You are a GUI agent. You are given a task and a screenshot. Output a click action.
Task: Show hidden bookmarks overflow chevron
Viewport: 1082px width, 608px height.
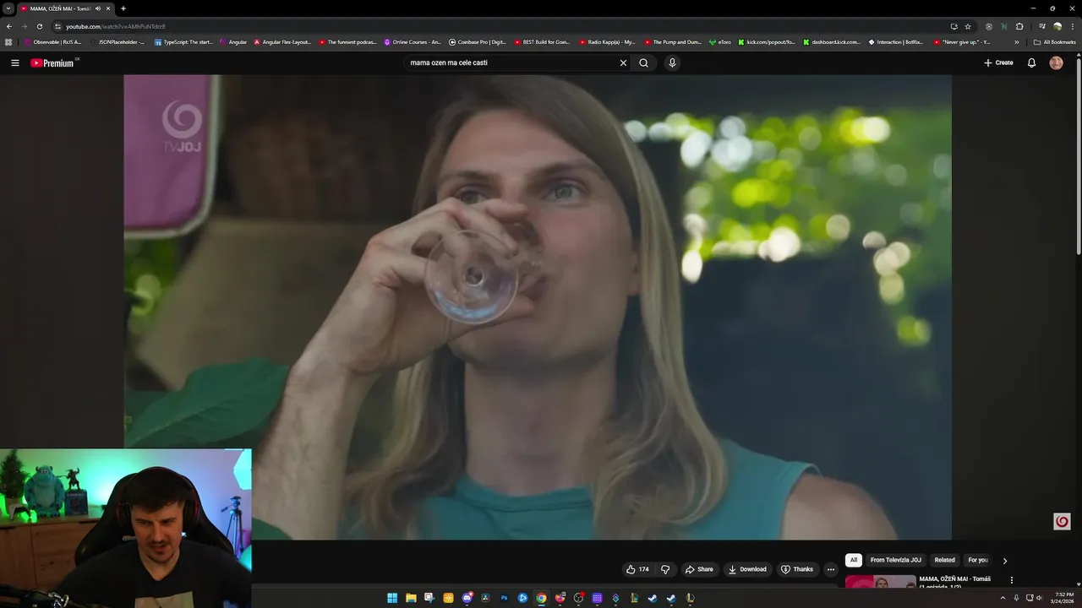[x=1017, y=41]
